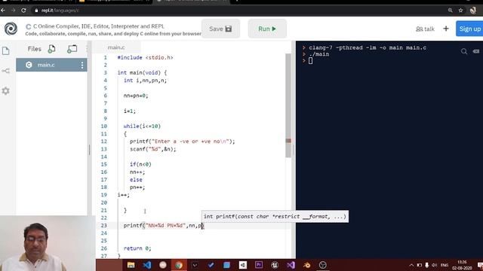The image size is (483, 271).
Task: Save the current repl
Action: pyautogui.click(x=220, y=29)
